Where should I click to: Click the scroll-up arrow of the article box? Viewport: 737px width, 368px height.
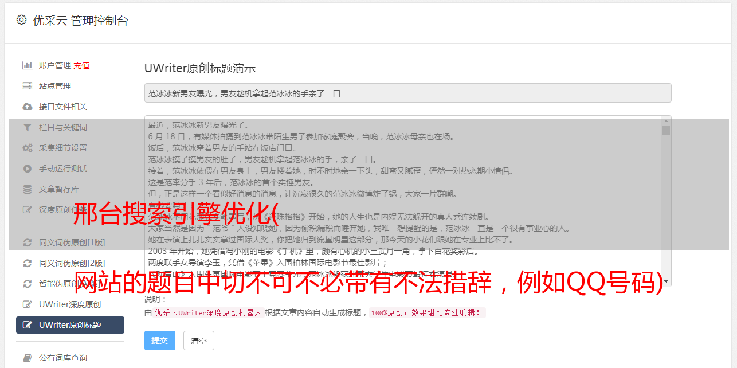tap(666, 120)
